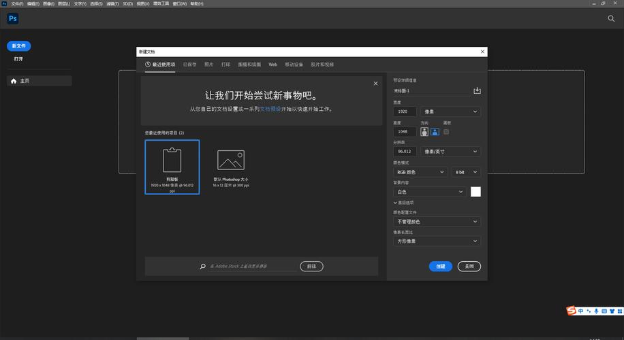
Task: Click the height field showing 1048
Action: click(x=405, y=131)
